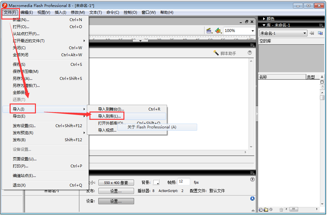This screenshot has width=327, height=215.
Task: Expand the 颜色 panel
Action: point(264,19)
